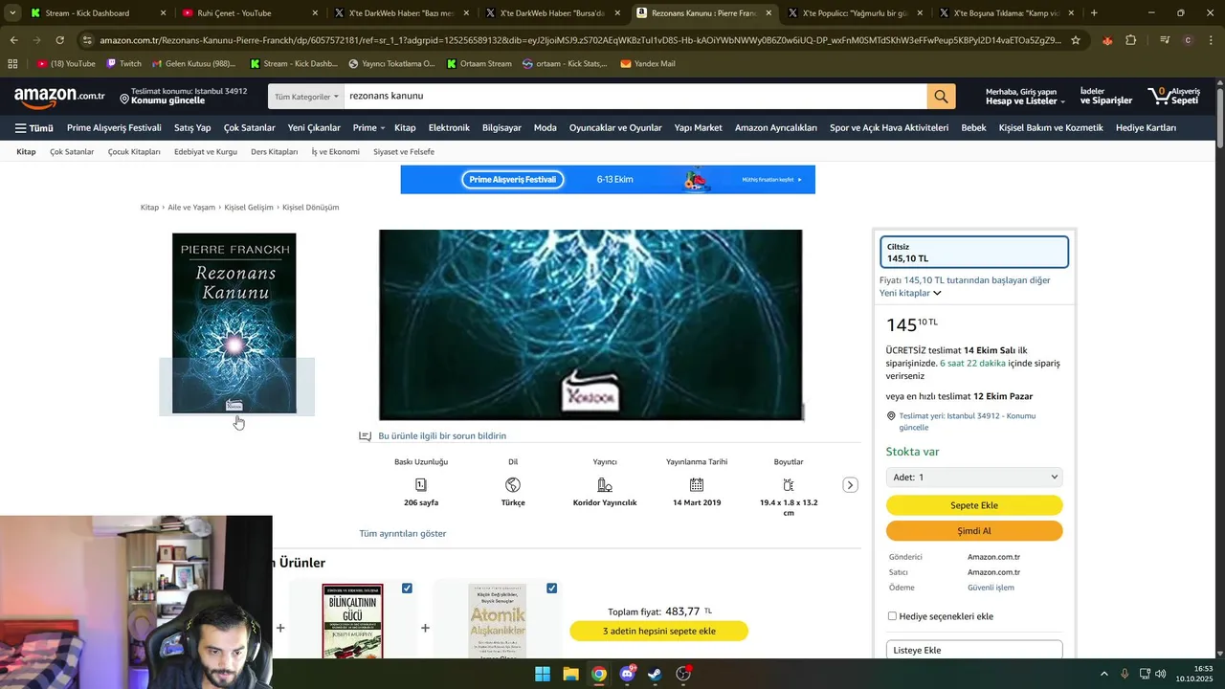Click the orange Amazon search magnifier button
This screenshot has height=689, width=1225.
click(941, 97)
